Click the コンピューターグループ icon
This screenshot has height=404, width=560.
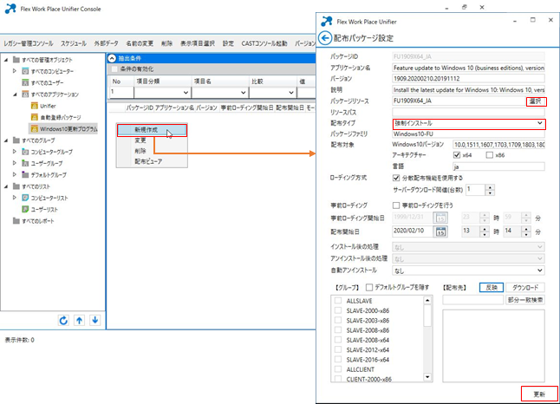[x=25, y=152]
